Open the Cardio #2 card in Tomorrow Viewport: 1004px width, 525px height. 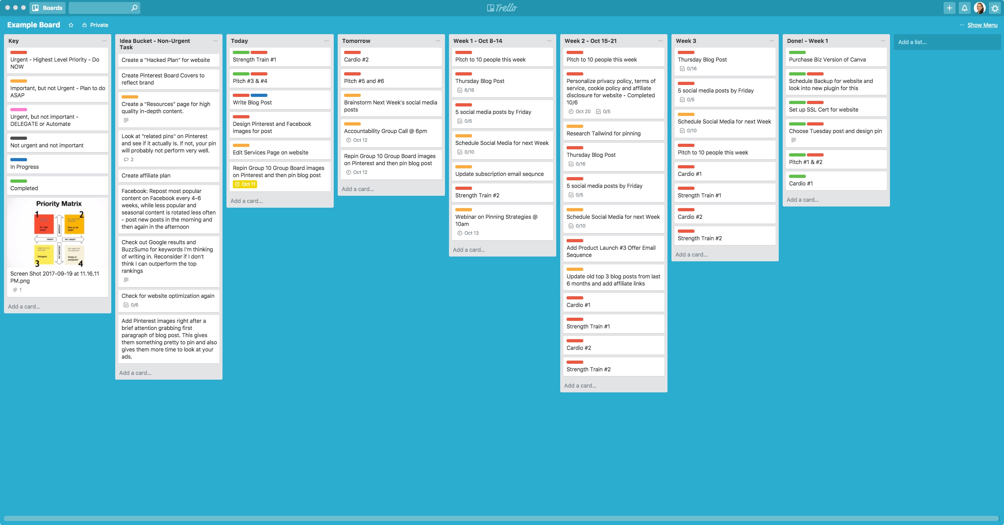click(391, 57)
